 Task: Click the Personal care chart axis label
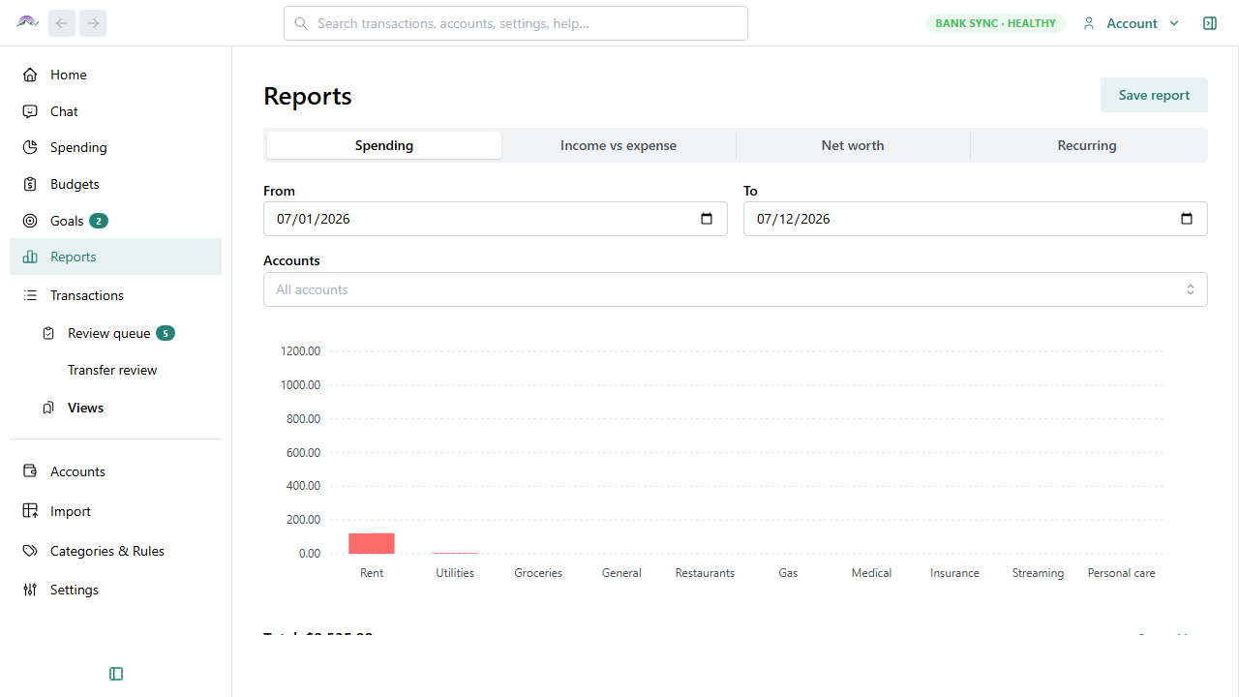(x=1121, y=573)
